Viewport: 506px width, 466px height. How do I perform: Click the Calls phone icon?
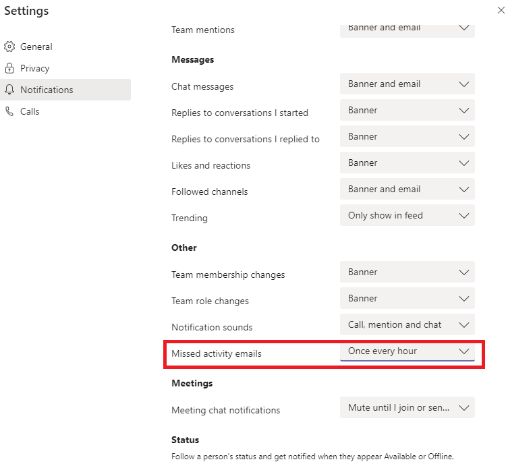(9, 111)
